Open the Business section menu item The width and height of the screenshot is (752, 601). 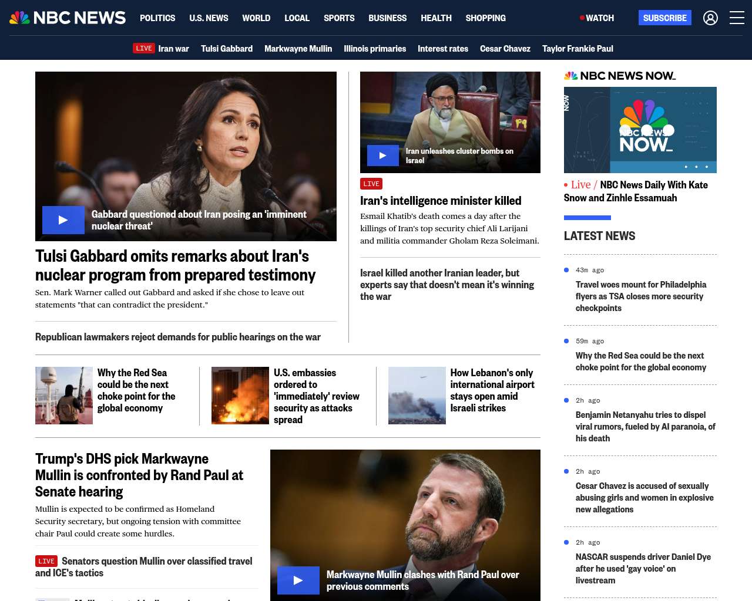pos(387,18)
